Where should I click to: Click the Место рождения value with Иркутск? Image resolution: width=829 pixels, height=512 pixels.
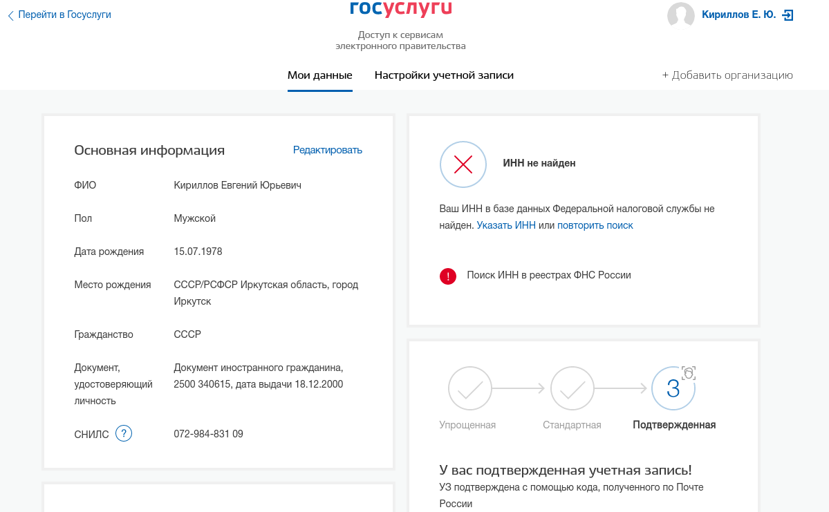[266, 293]
